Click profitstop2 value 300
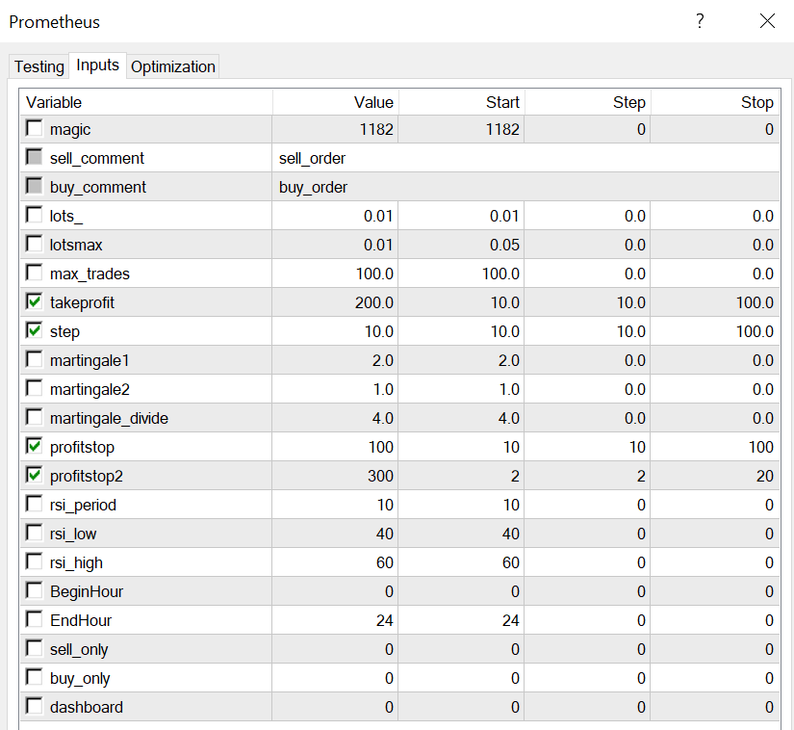Viewport: 794px width, 730px height. point(335,476)
